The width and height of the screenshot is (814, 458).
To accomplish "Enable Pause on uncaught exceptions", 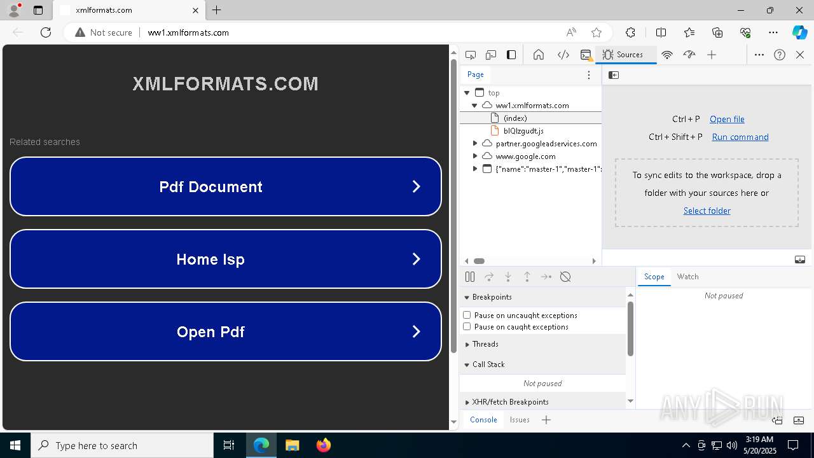I will point(467,315).
